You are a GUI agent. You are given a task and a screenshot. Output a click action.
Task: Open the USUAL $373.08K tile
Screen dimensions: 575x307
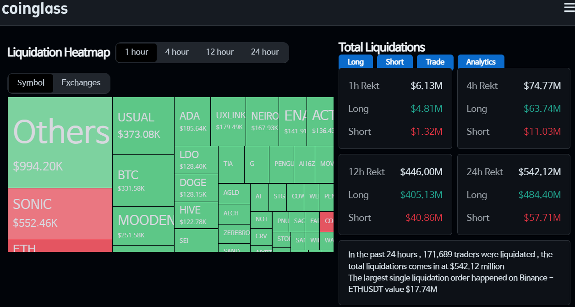point(143,126)
